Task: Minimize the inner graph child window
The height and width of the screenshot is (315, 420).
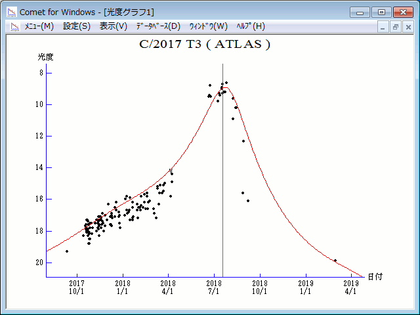Action: coord(383,27)
